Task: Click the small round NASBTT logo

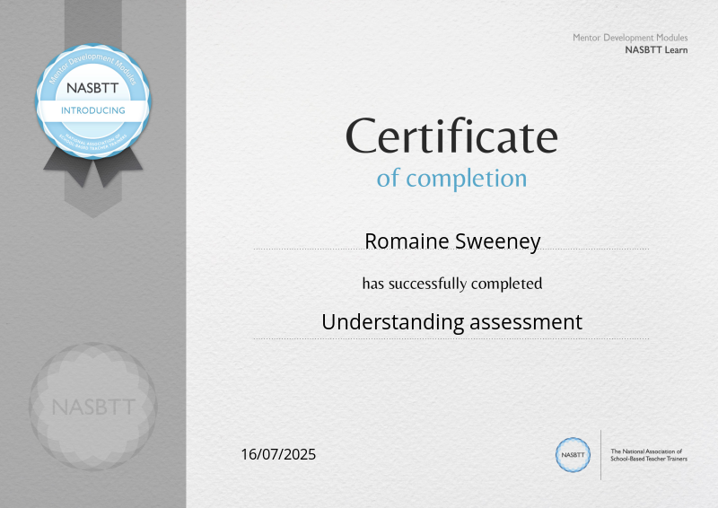Action: click(573, 455)
